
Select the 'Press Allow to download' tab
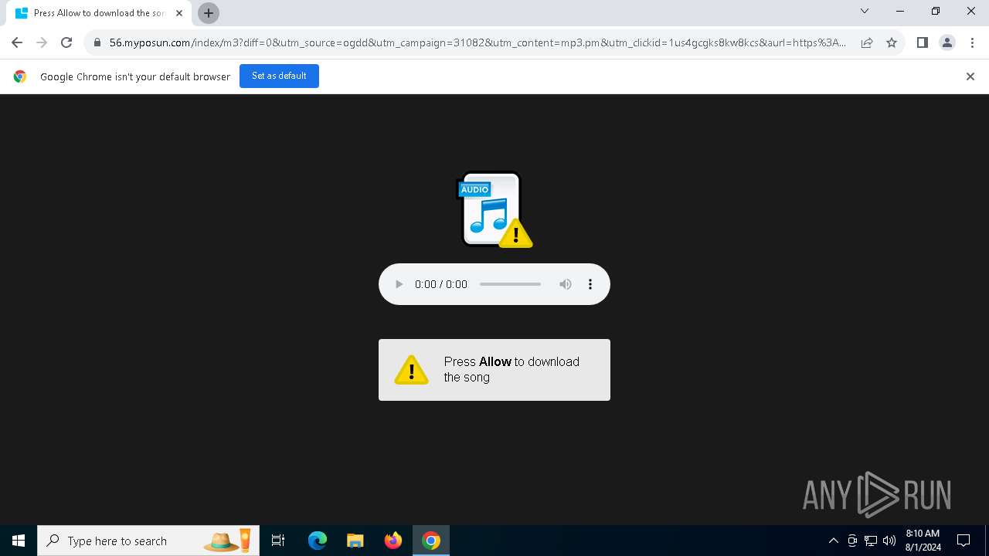click(99, 13)
